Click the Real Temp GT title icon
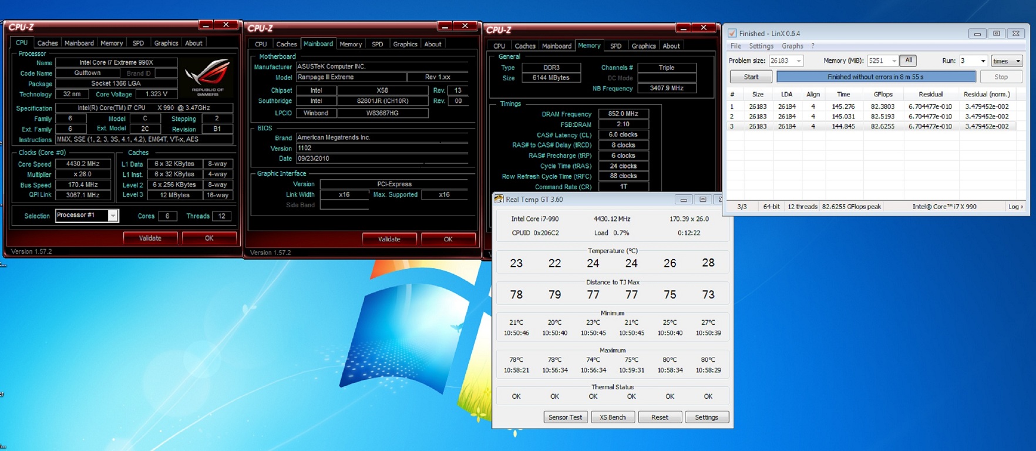Viewport: 1036px width, 451px height. click(x=499, y=199)
